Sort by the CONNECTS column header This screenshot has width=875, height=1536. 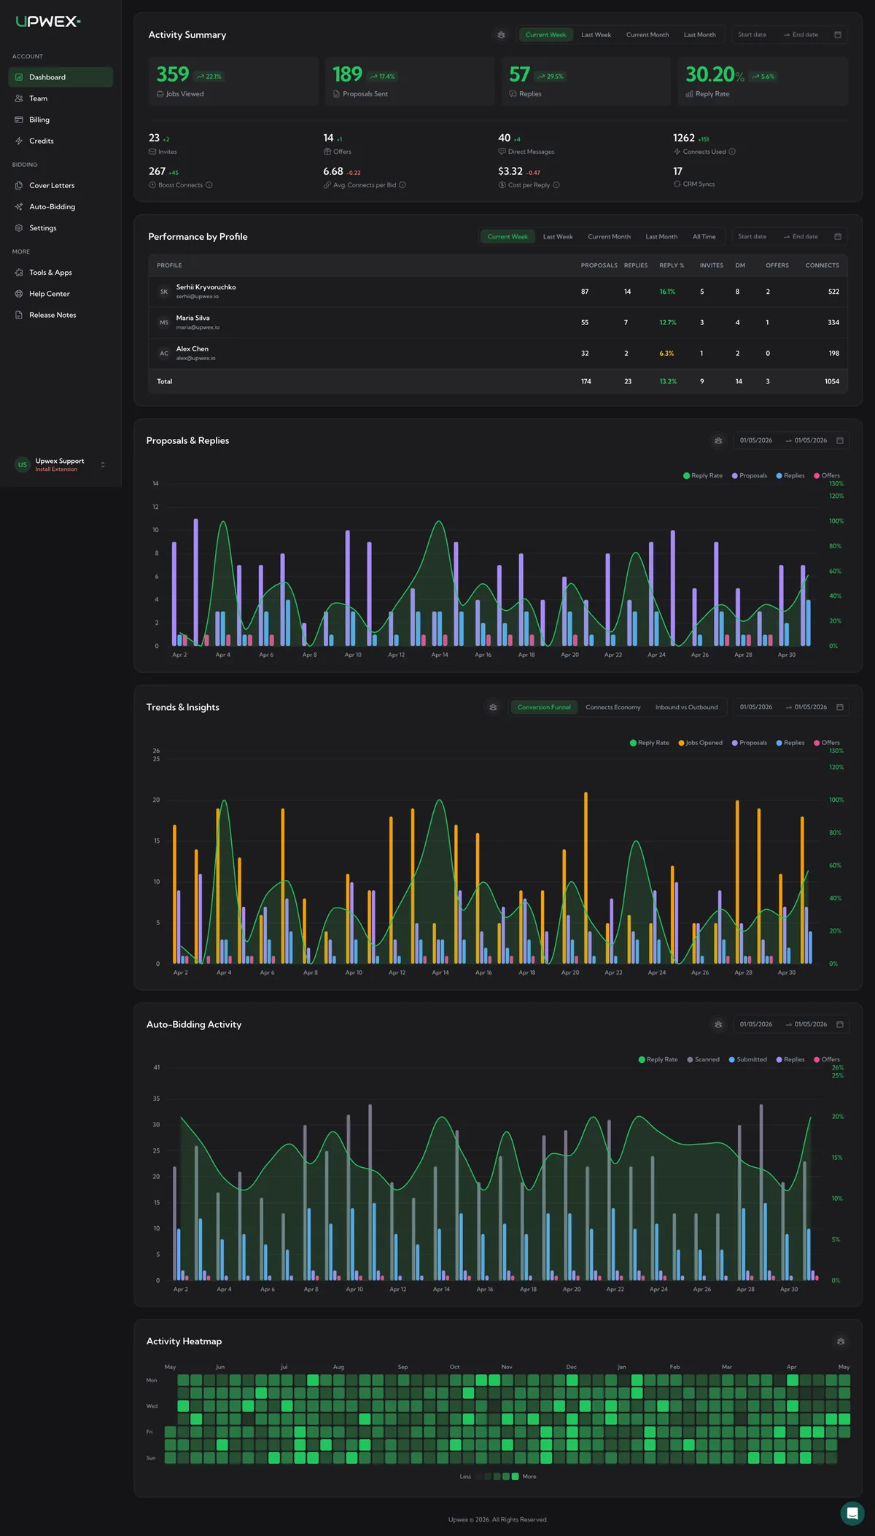pos(822,265)
